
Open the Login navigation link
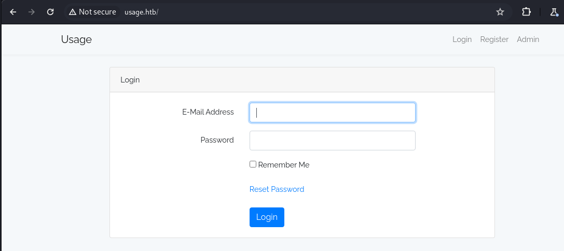462,39
